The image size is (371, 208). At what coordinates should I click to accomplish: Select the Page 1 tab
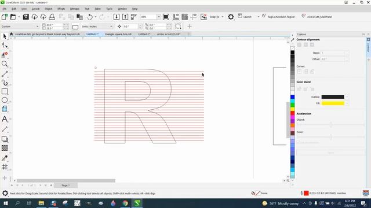[66, 185]
